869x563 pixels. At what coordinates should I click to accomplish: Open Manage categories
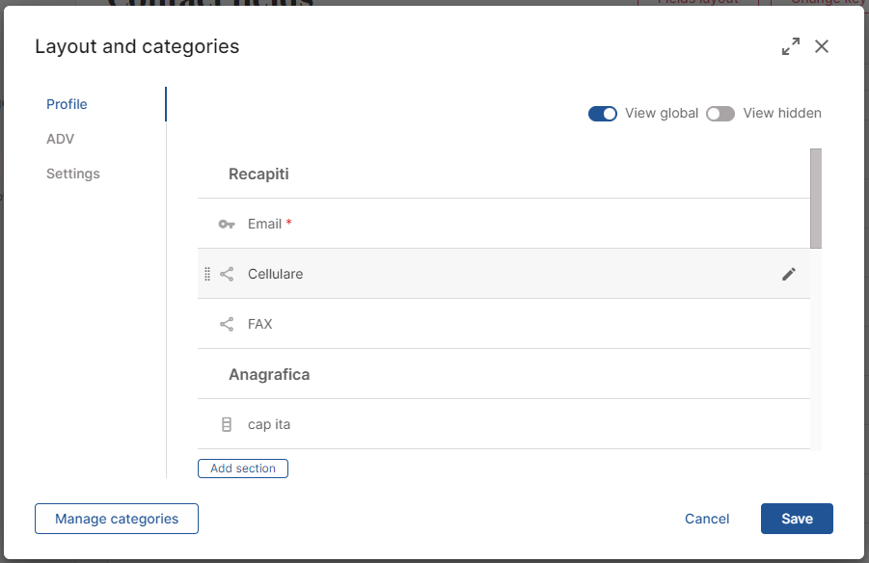(117, 519)
